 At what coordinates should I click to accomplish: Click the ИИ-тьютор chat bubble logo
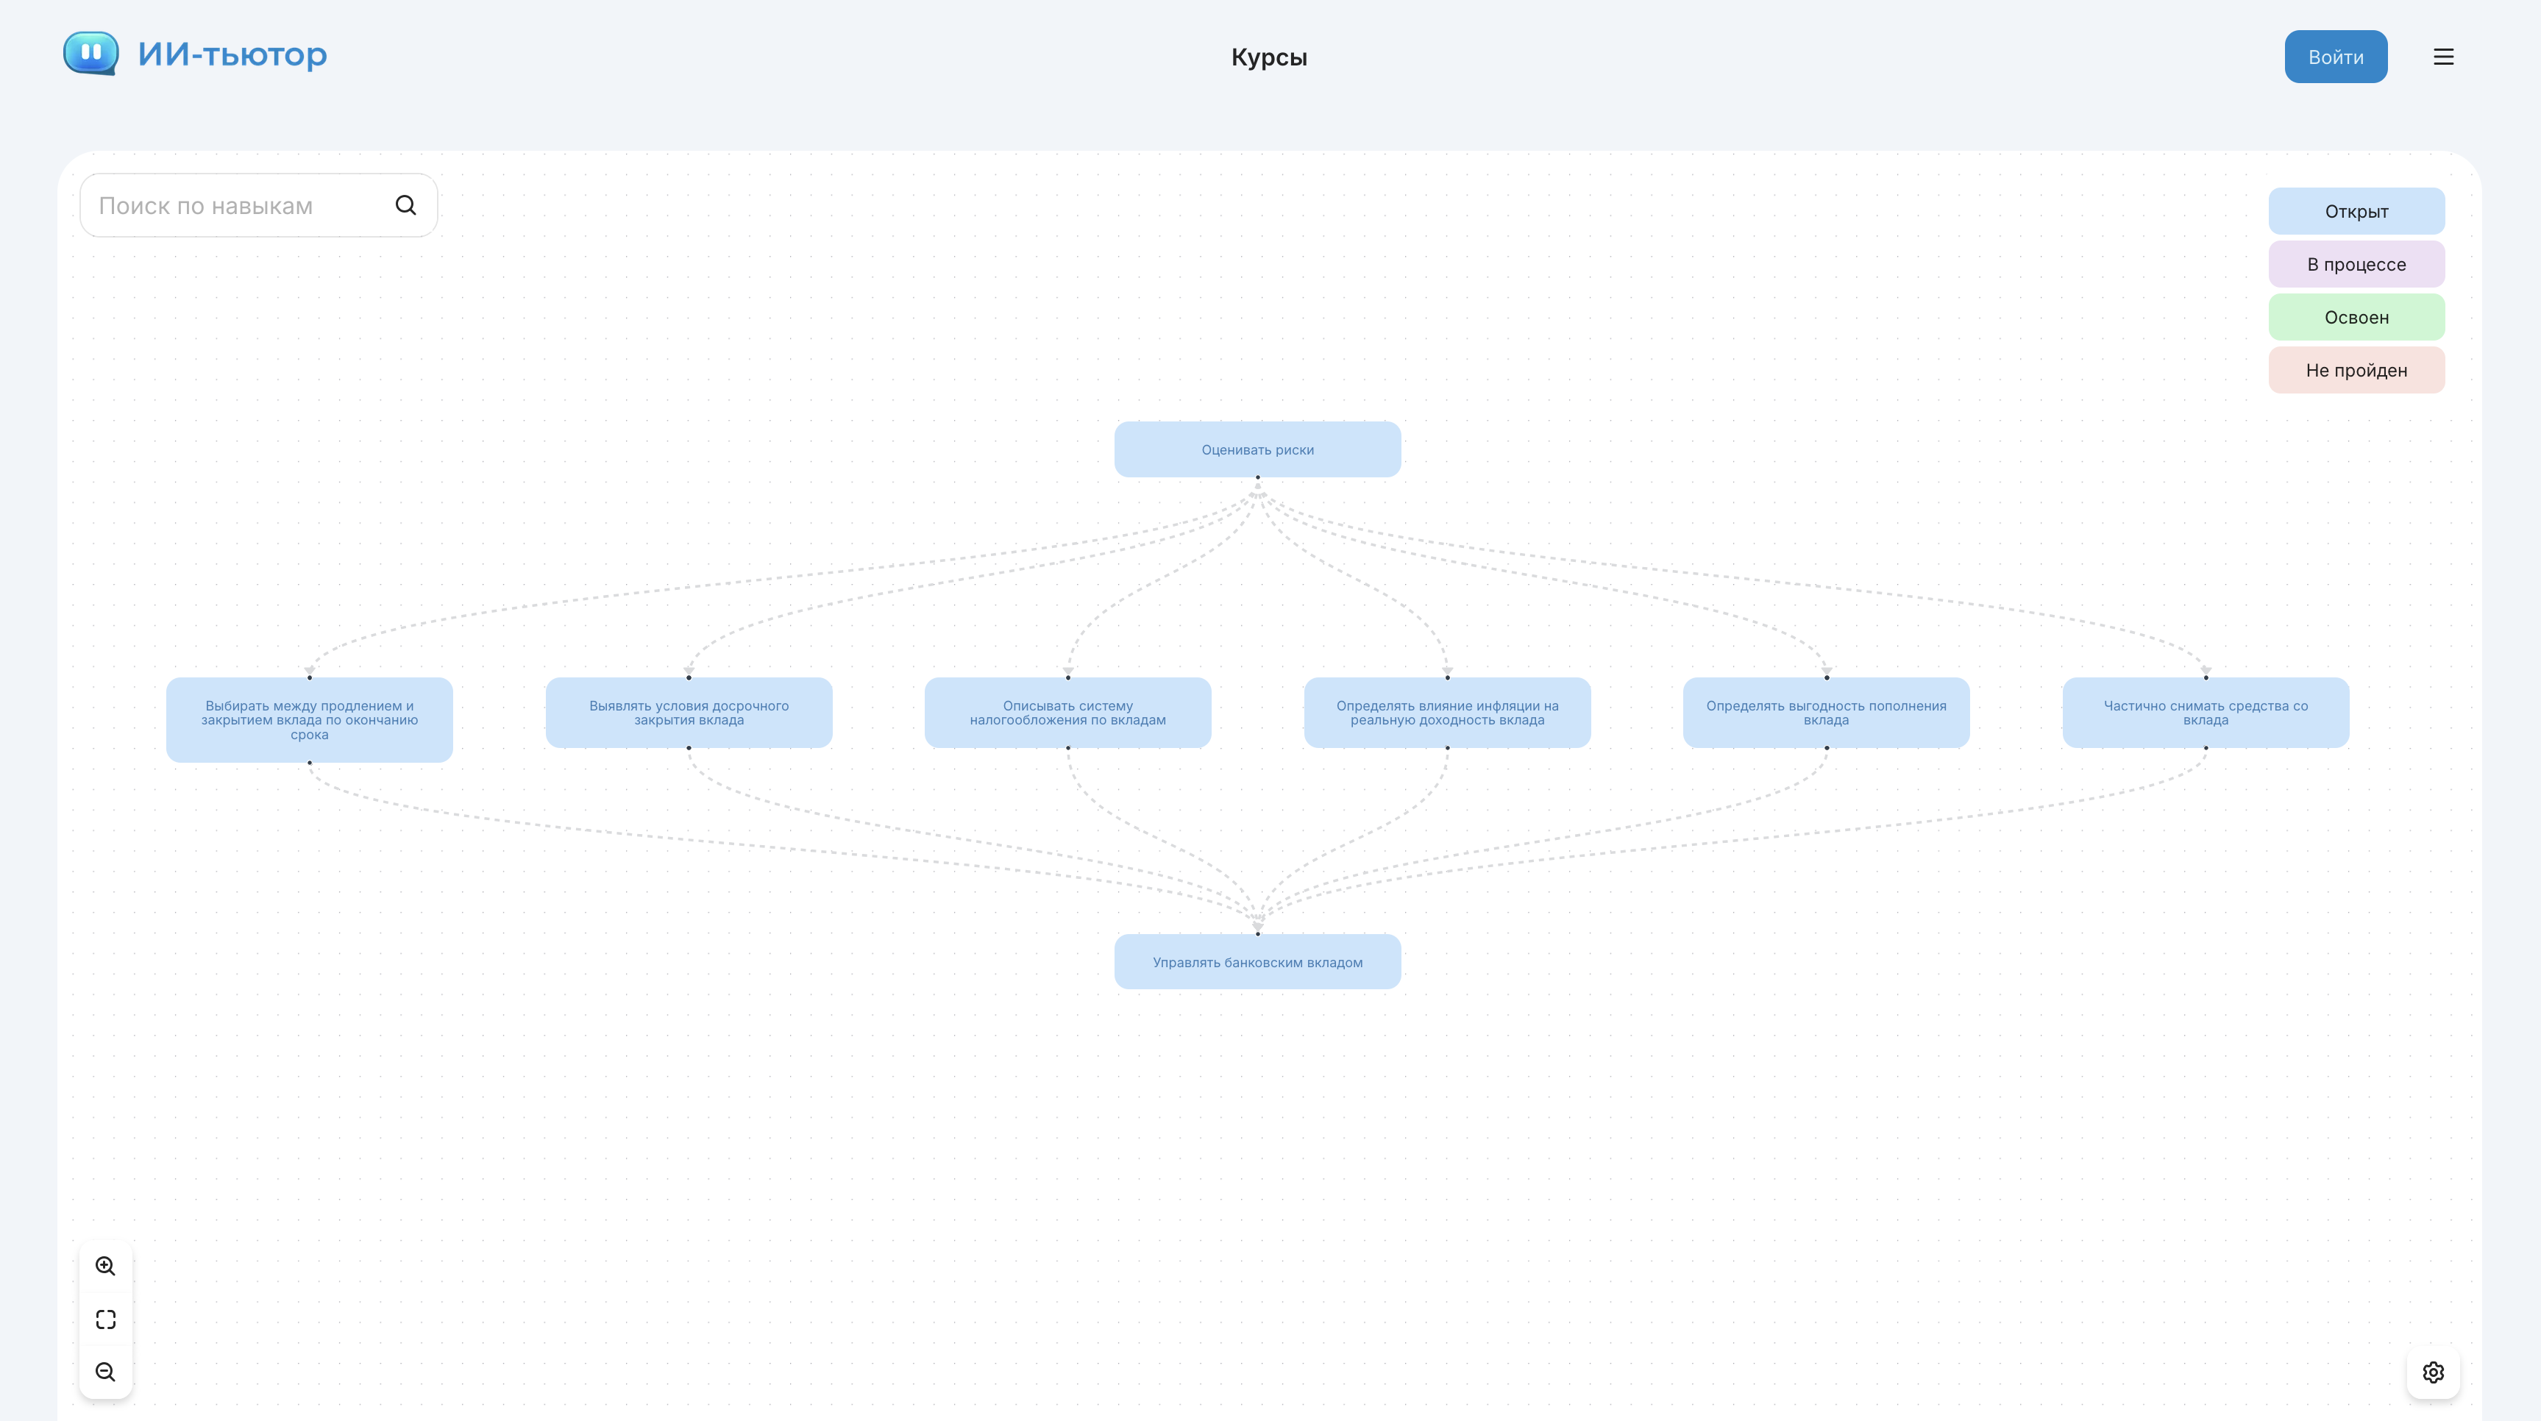point(90,53)
